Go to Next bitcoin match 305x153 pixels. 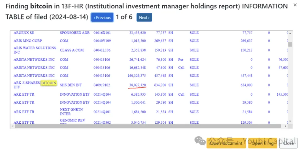(x=144, y=17)
